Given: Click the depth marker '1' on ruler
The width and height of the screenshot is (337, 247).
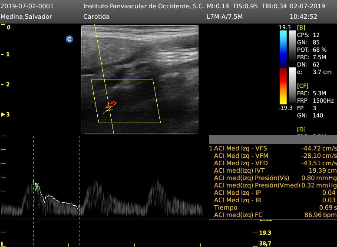Looking at the screenshot, I should click(8, 54).
